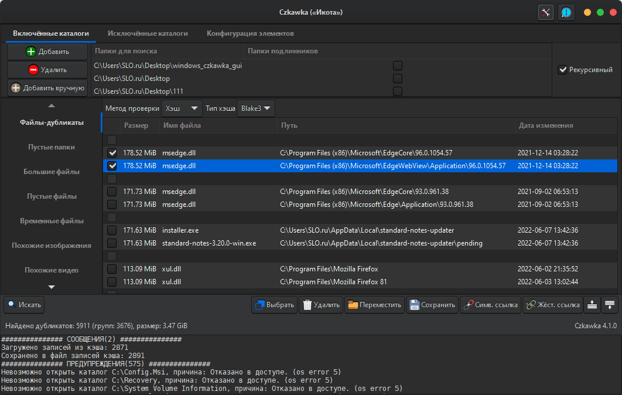This screenshot has width=622, height=395.
Task: Open settings via wrench icon
Action: [546, 12]
